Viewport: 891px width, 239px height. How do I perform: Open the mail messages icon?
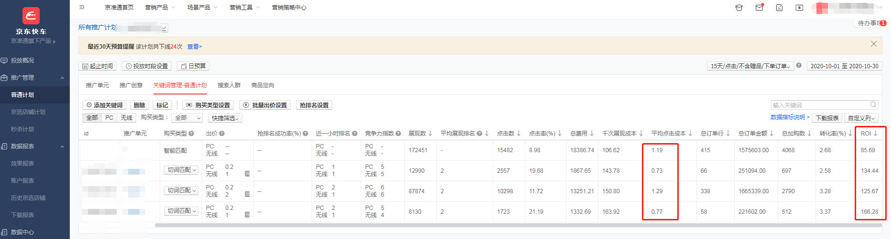[x=759, y=8]
